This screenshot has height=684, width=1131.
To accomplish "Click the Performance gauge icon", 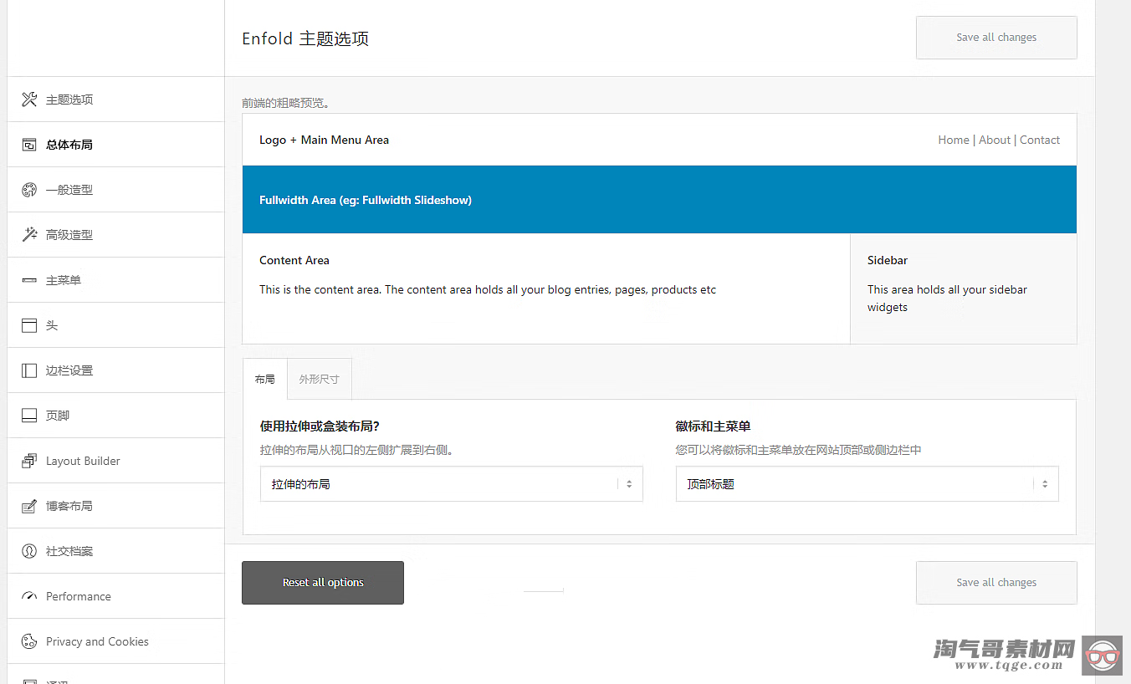I will (29, 596).
